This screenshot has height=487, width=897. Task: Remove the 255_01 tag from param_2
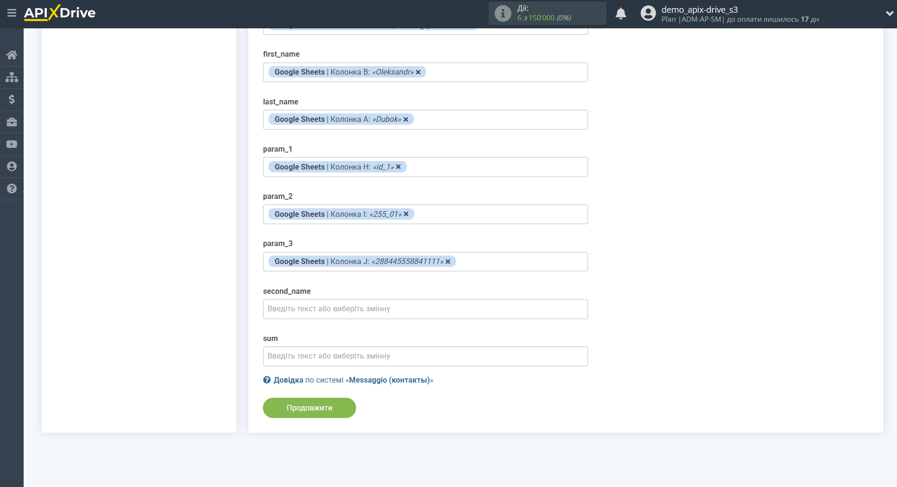[406, 214]
